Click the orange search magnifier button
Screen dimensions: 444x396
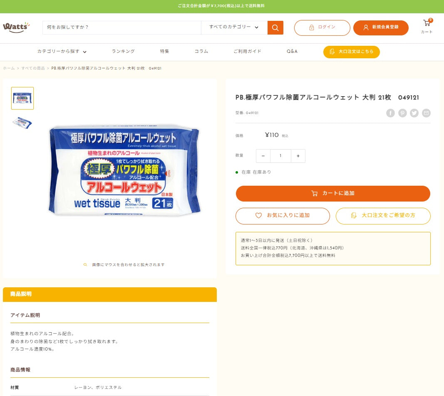coord(275,27)
